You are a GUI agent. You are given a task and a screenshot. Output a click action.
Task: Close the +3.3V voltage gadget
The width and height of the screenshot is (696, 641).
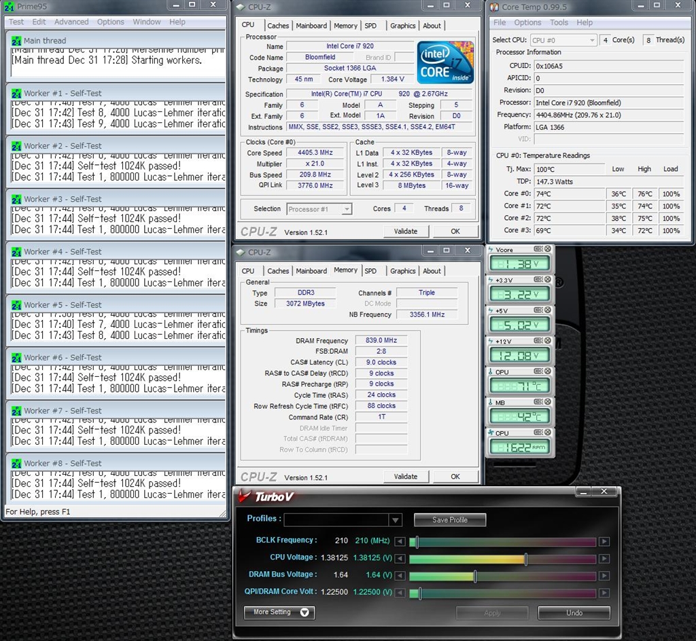pyautogui.click(x=548, y=280)
